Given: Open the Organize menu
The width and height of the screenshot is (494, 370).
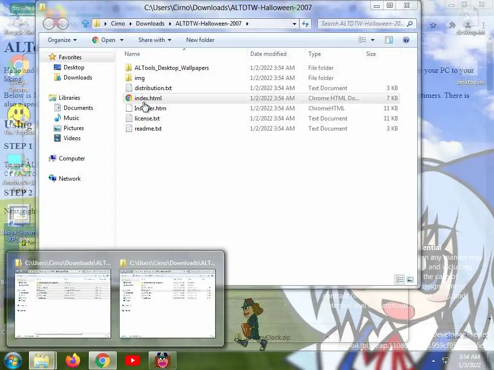Looking at the screenshot, I should tap(62, 40).
